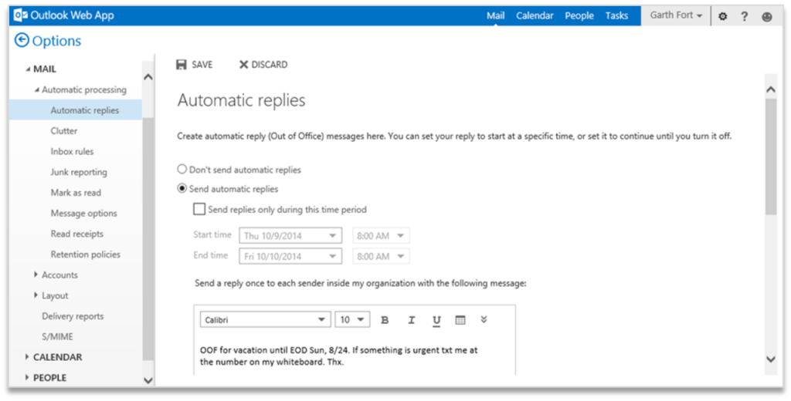Collapse Automatic processing group
This screenshot has width=791, height=401.
pyautogui.click(x=36, y=89)
